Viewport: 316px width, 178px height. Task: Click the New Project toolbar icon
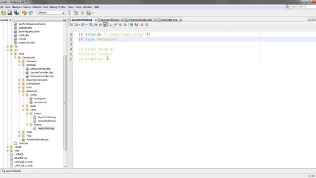point(3,13)
